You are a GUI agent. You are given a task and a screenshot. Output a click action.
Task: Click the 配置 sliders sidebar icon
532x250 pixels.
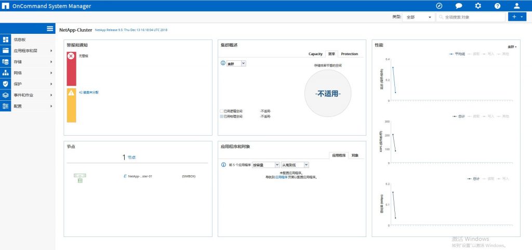point(5,106)
